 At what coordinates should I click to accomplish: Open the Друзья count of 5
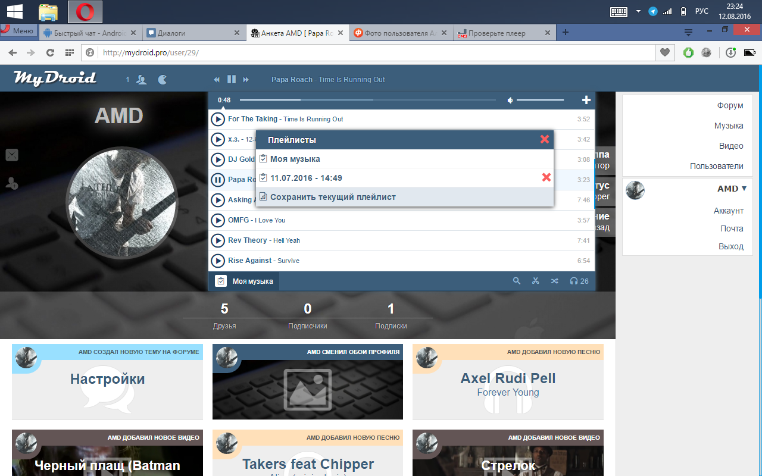point(224,315)
